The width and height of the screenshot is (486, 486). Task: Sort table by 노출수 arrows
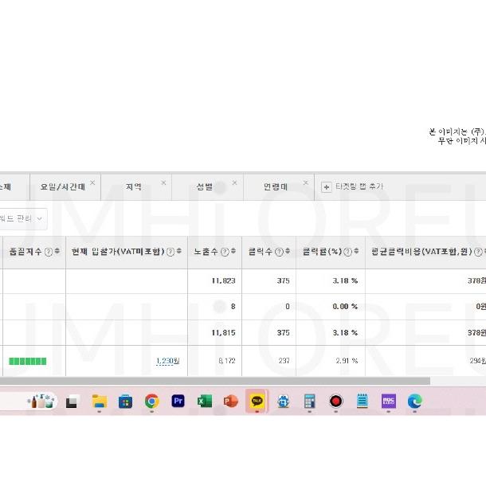click(233, 251)
